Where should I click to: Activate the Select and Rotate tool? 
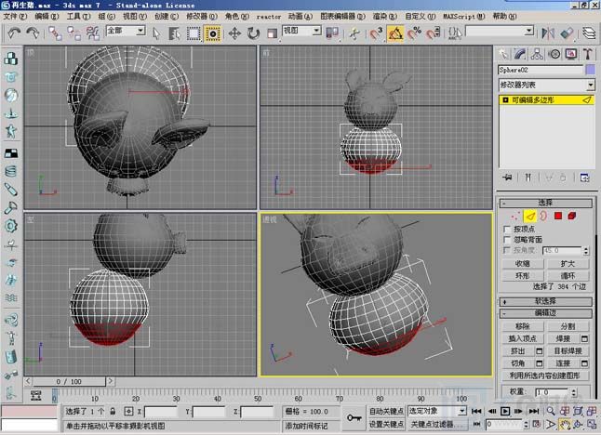point(253,33)
